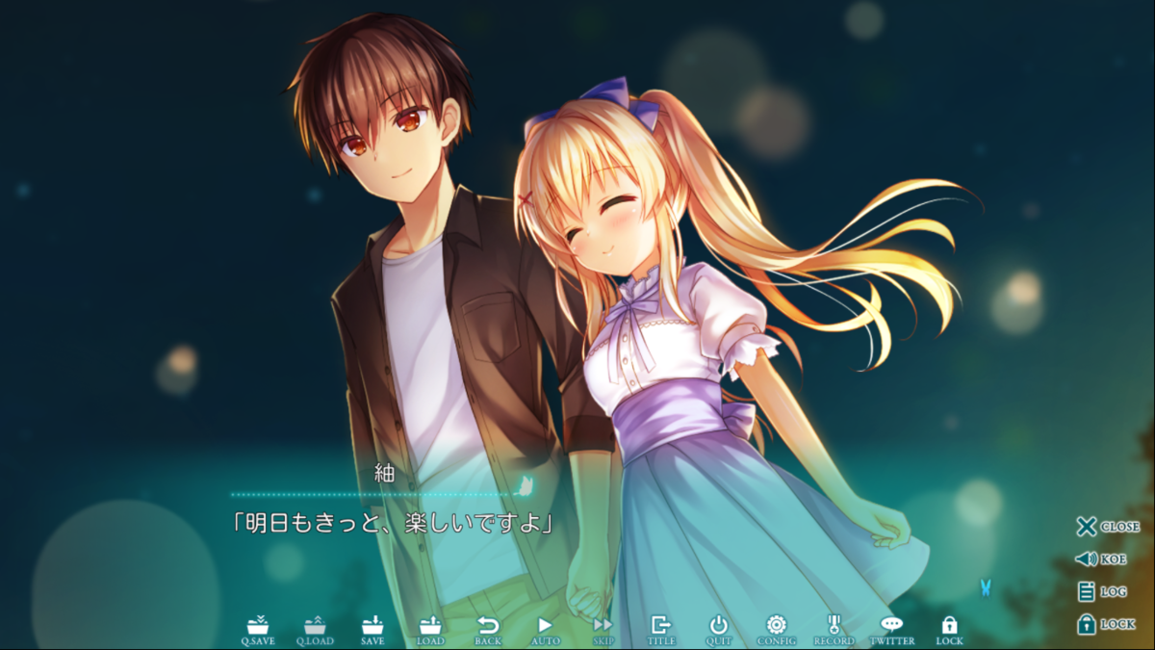
Task: Toggle the bottom bar LOCK icon
Action: point(949,631)
